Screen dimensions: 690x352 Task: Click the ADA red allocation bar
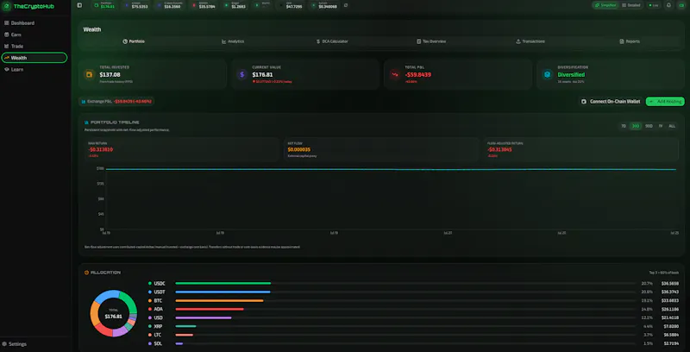(x=210, y=309)
